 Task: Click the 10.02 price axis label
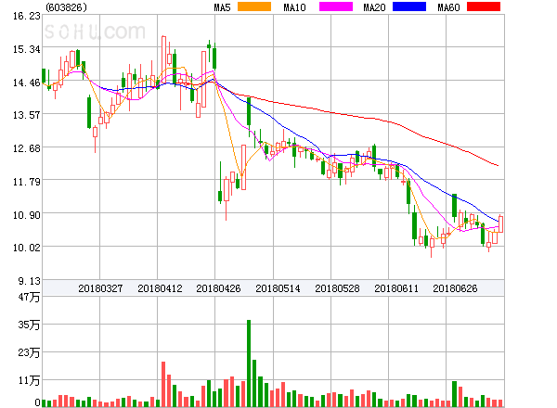[27, 248]
